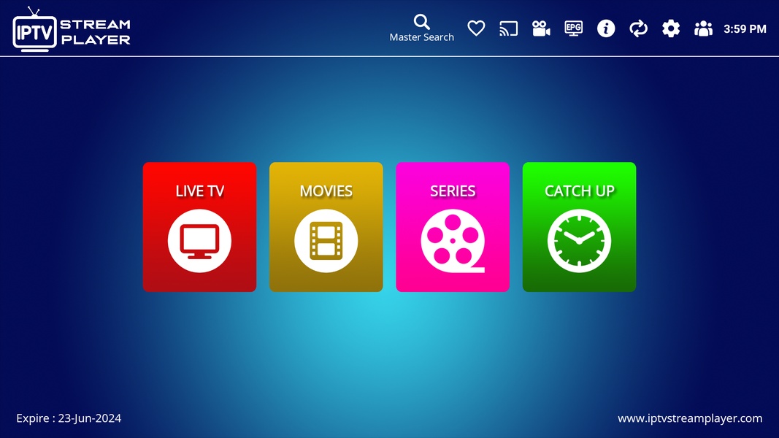Viewport: 779px width, 438px height.
Task: Open recordings via the video camera icon
Action: click(x=541, y=28)
